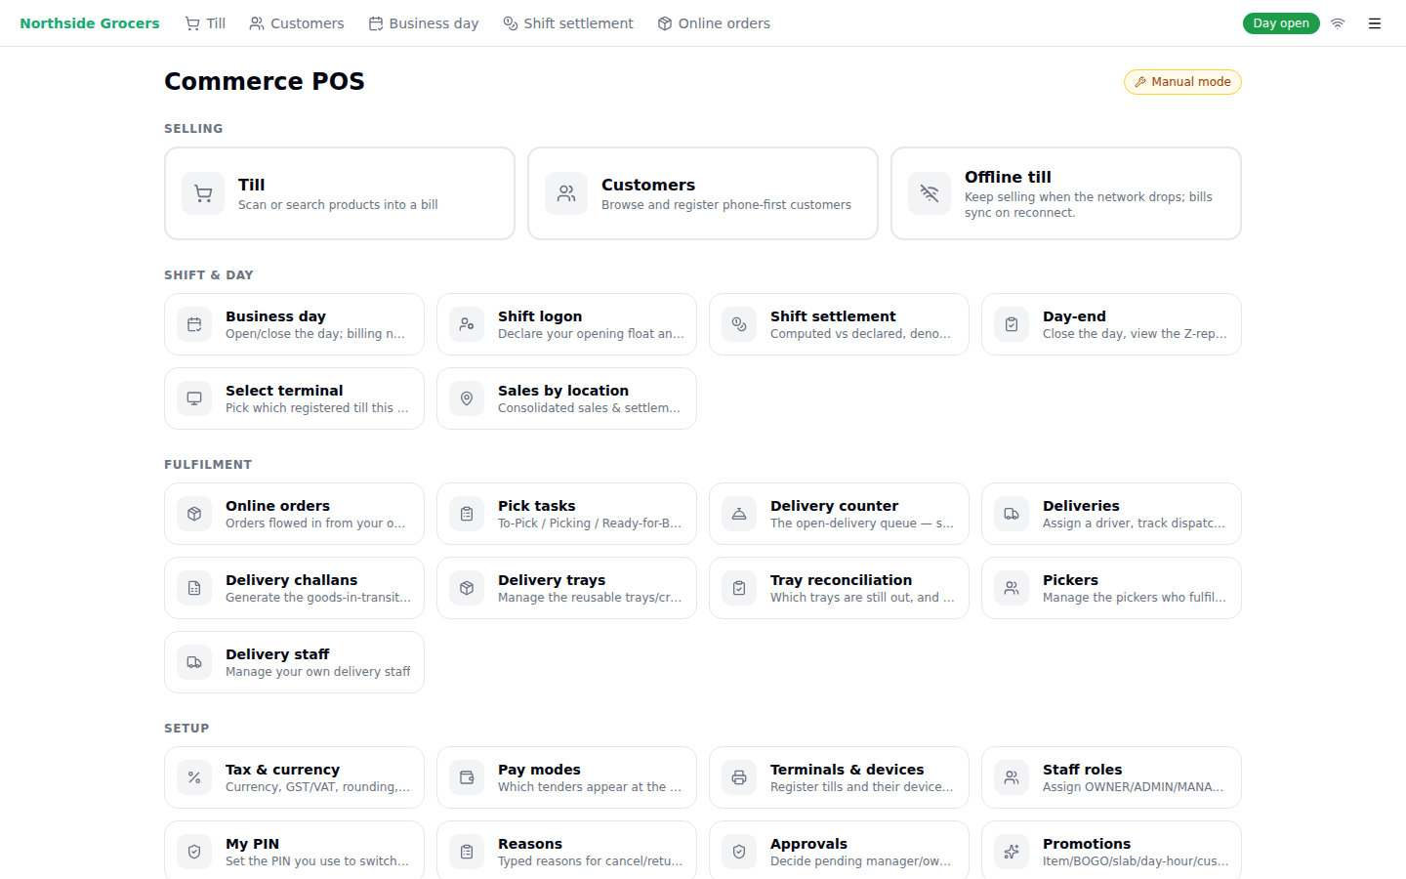Screen dimensions: 1406x879
Task: Click the Approvals shield icon
Action: (739, 852)
